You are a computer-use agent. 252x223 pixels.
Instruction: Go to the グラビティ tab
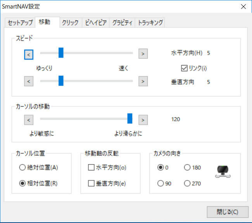coord(122,22)
